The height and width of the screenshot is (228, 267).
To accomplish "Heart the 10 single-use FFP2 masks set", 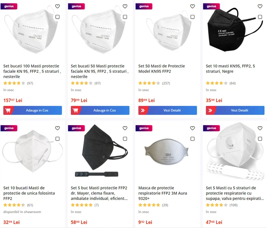I will (57, 128).
